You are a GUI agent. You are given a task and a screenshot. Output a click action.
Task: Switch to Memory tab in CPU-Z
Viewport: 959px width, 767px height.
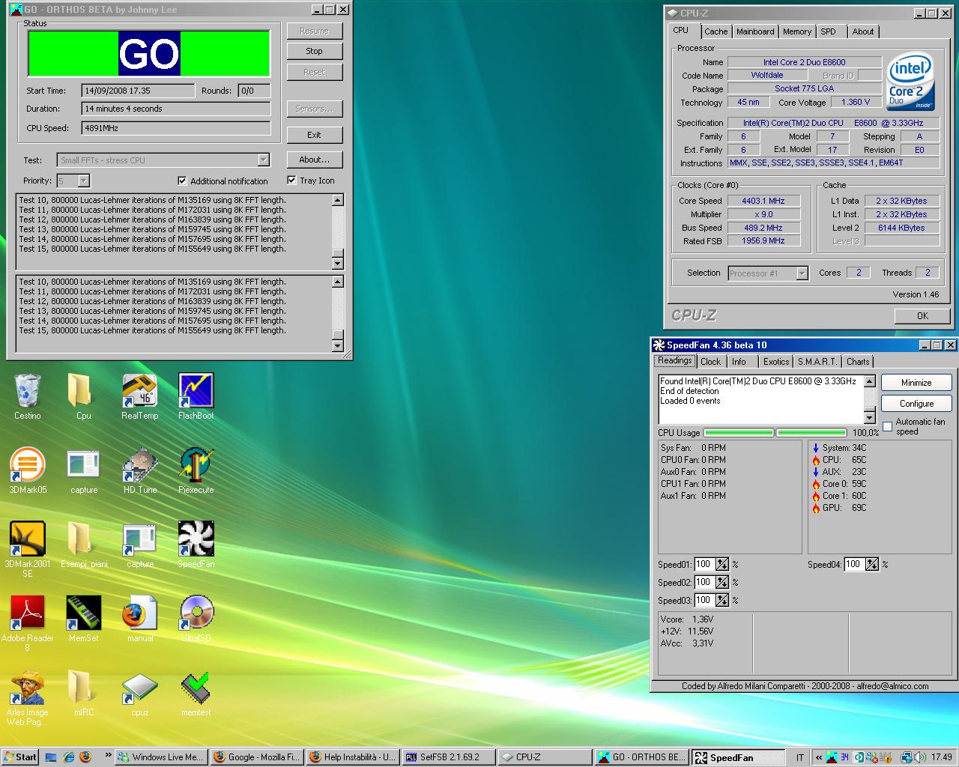coord(797,31)
